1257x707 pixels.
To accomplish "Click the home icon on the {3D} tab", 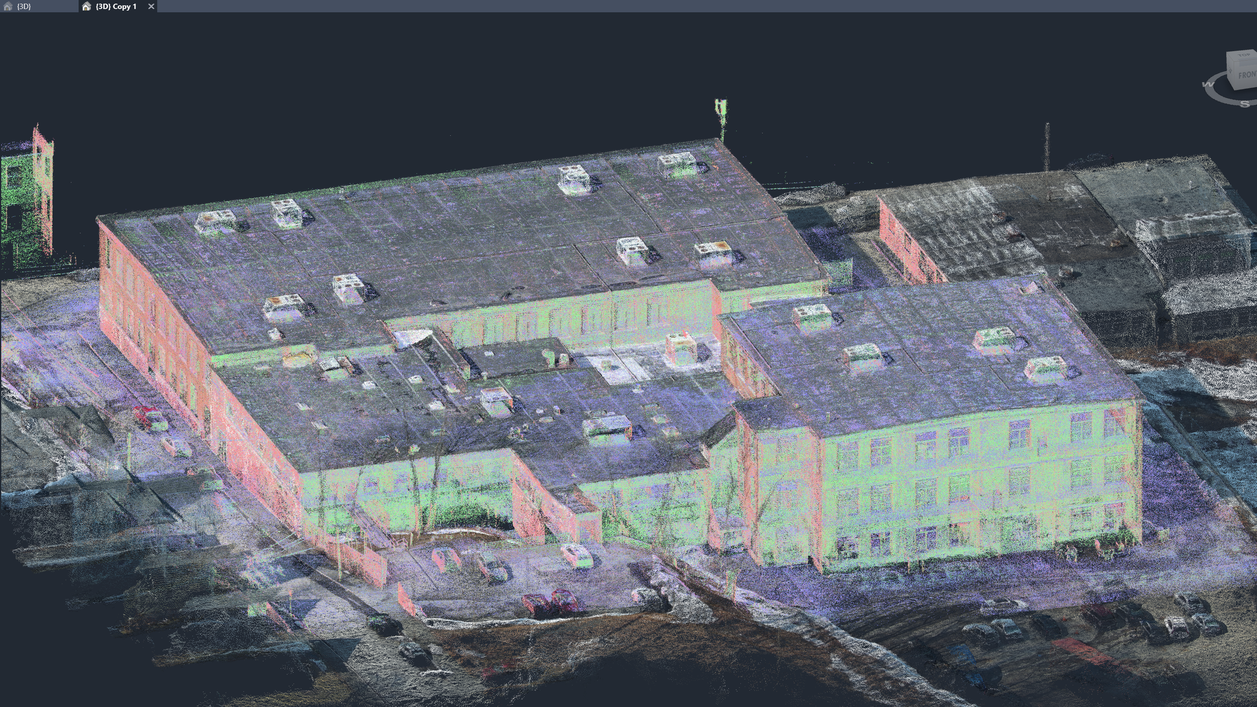I will (7, 7).
